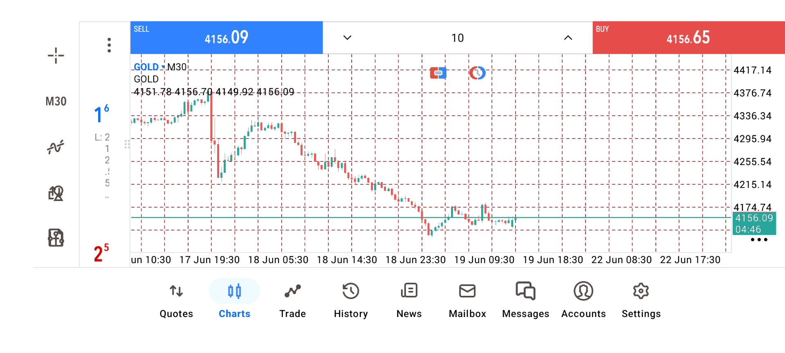The image size is (785, 353).
Task: Click the volume field showing 10
Action: click(x=458, y=38)
